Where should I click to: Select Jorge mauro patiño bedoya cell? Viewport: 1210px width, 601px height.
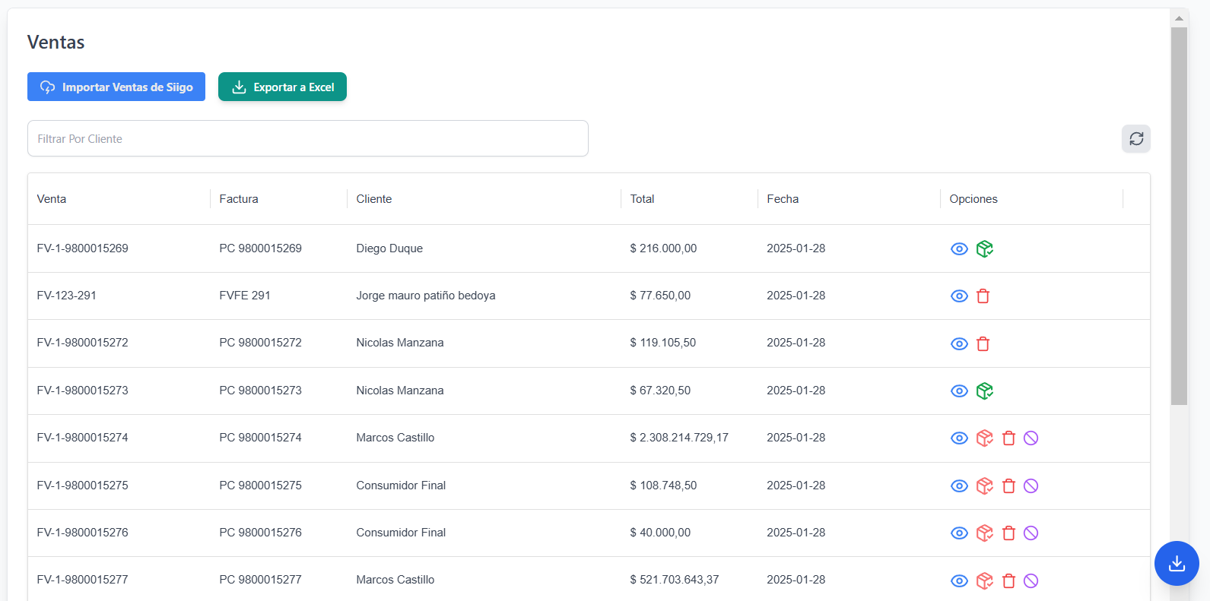(x=426, y=296)
